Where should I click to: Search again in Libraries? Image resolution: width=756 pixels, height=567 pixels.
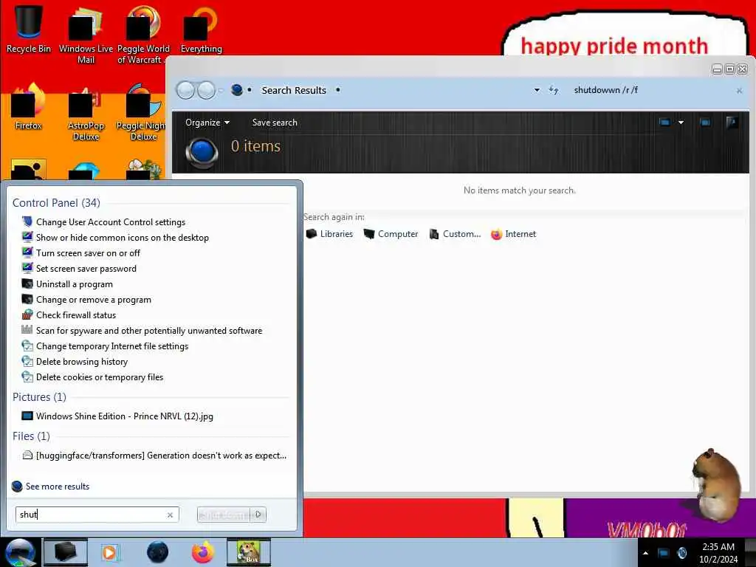point(330,234)
